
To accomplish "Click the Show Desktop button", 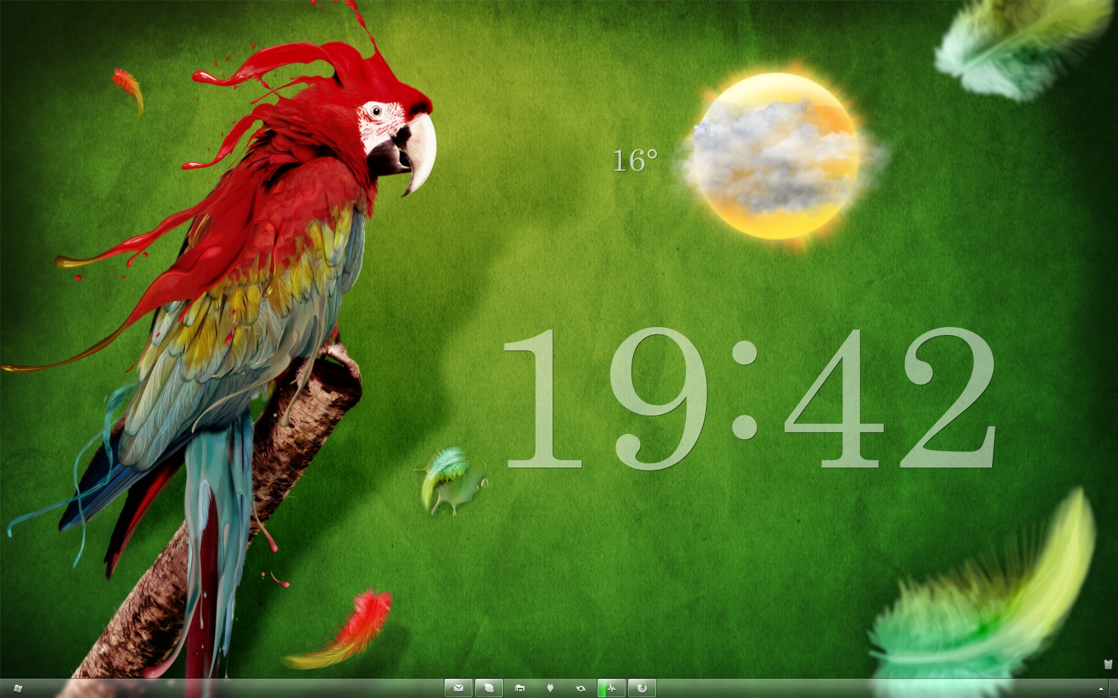I will pos(1114,688).
